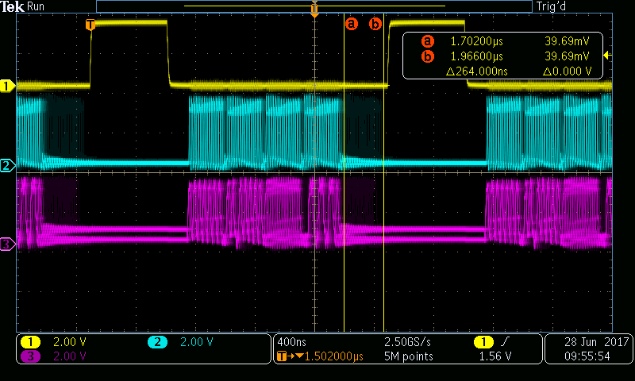Click cursor a voltage value 39.69mV
The width and height of the screenshot is (635, 381).
pos(567,41)
